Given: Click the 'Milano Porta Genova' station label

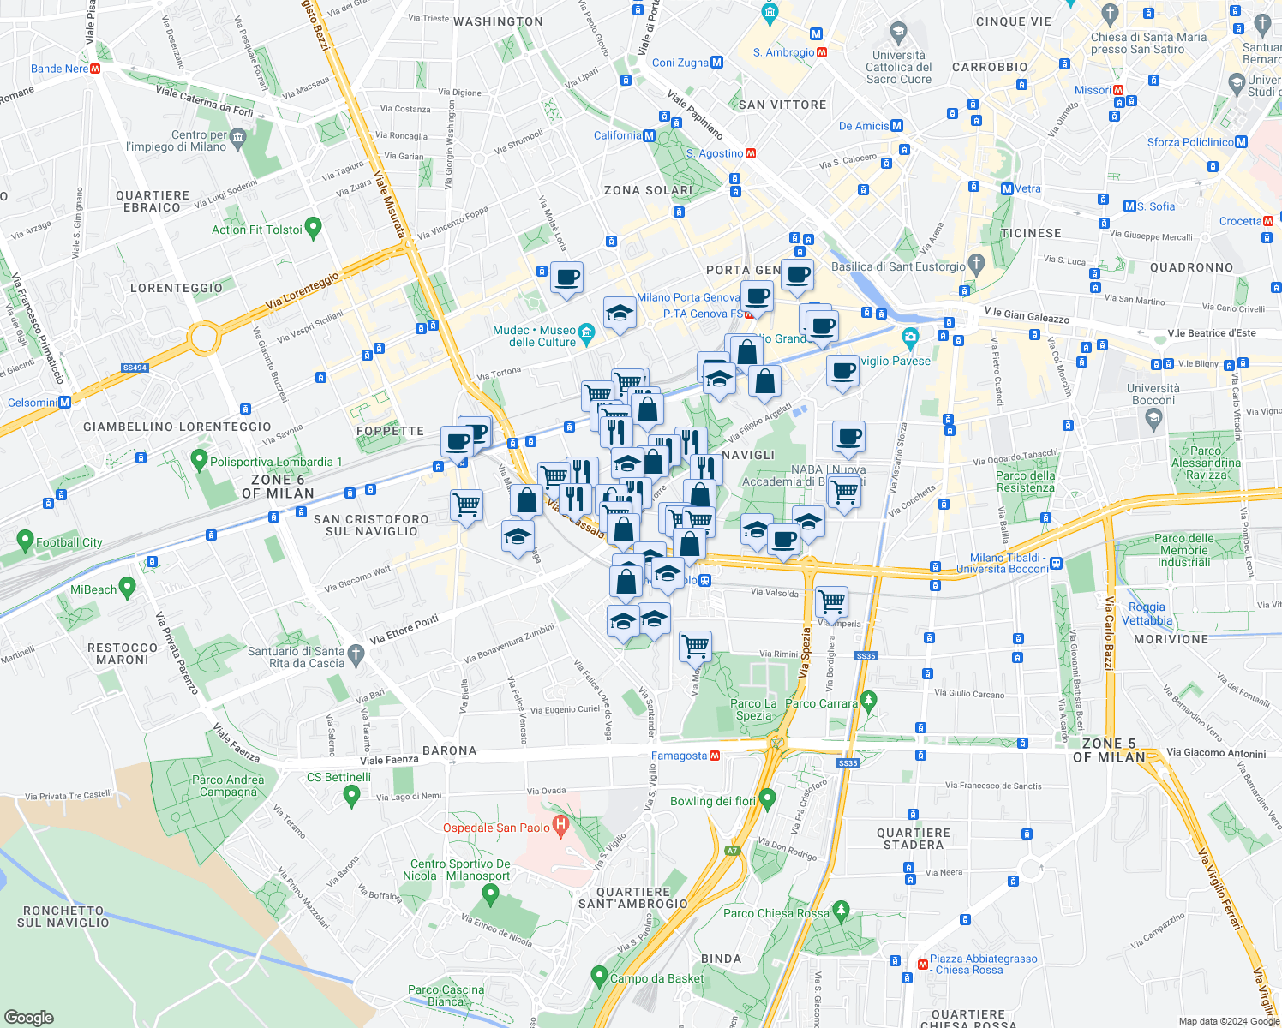Looking at the screenshot, I should click(689, 297).
